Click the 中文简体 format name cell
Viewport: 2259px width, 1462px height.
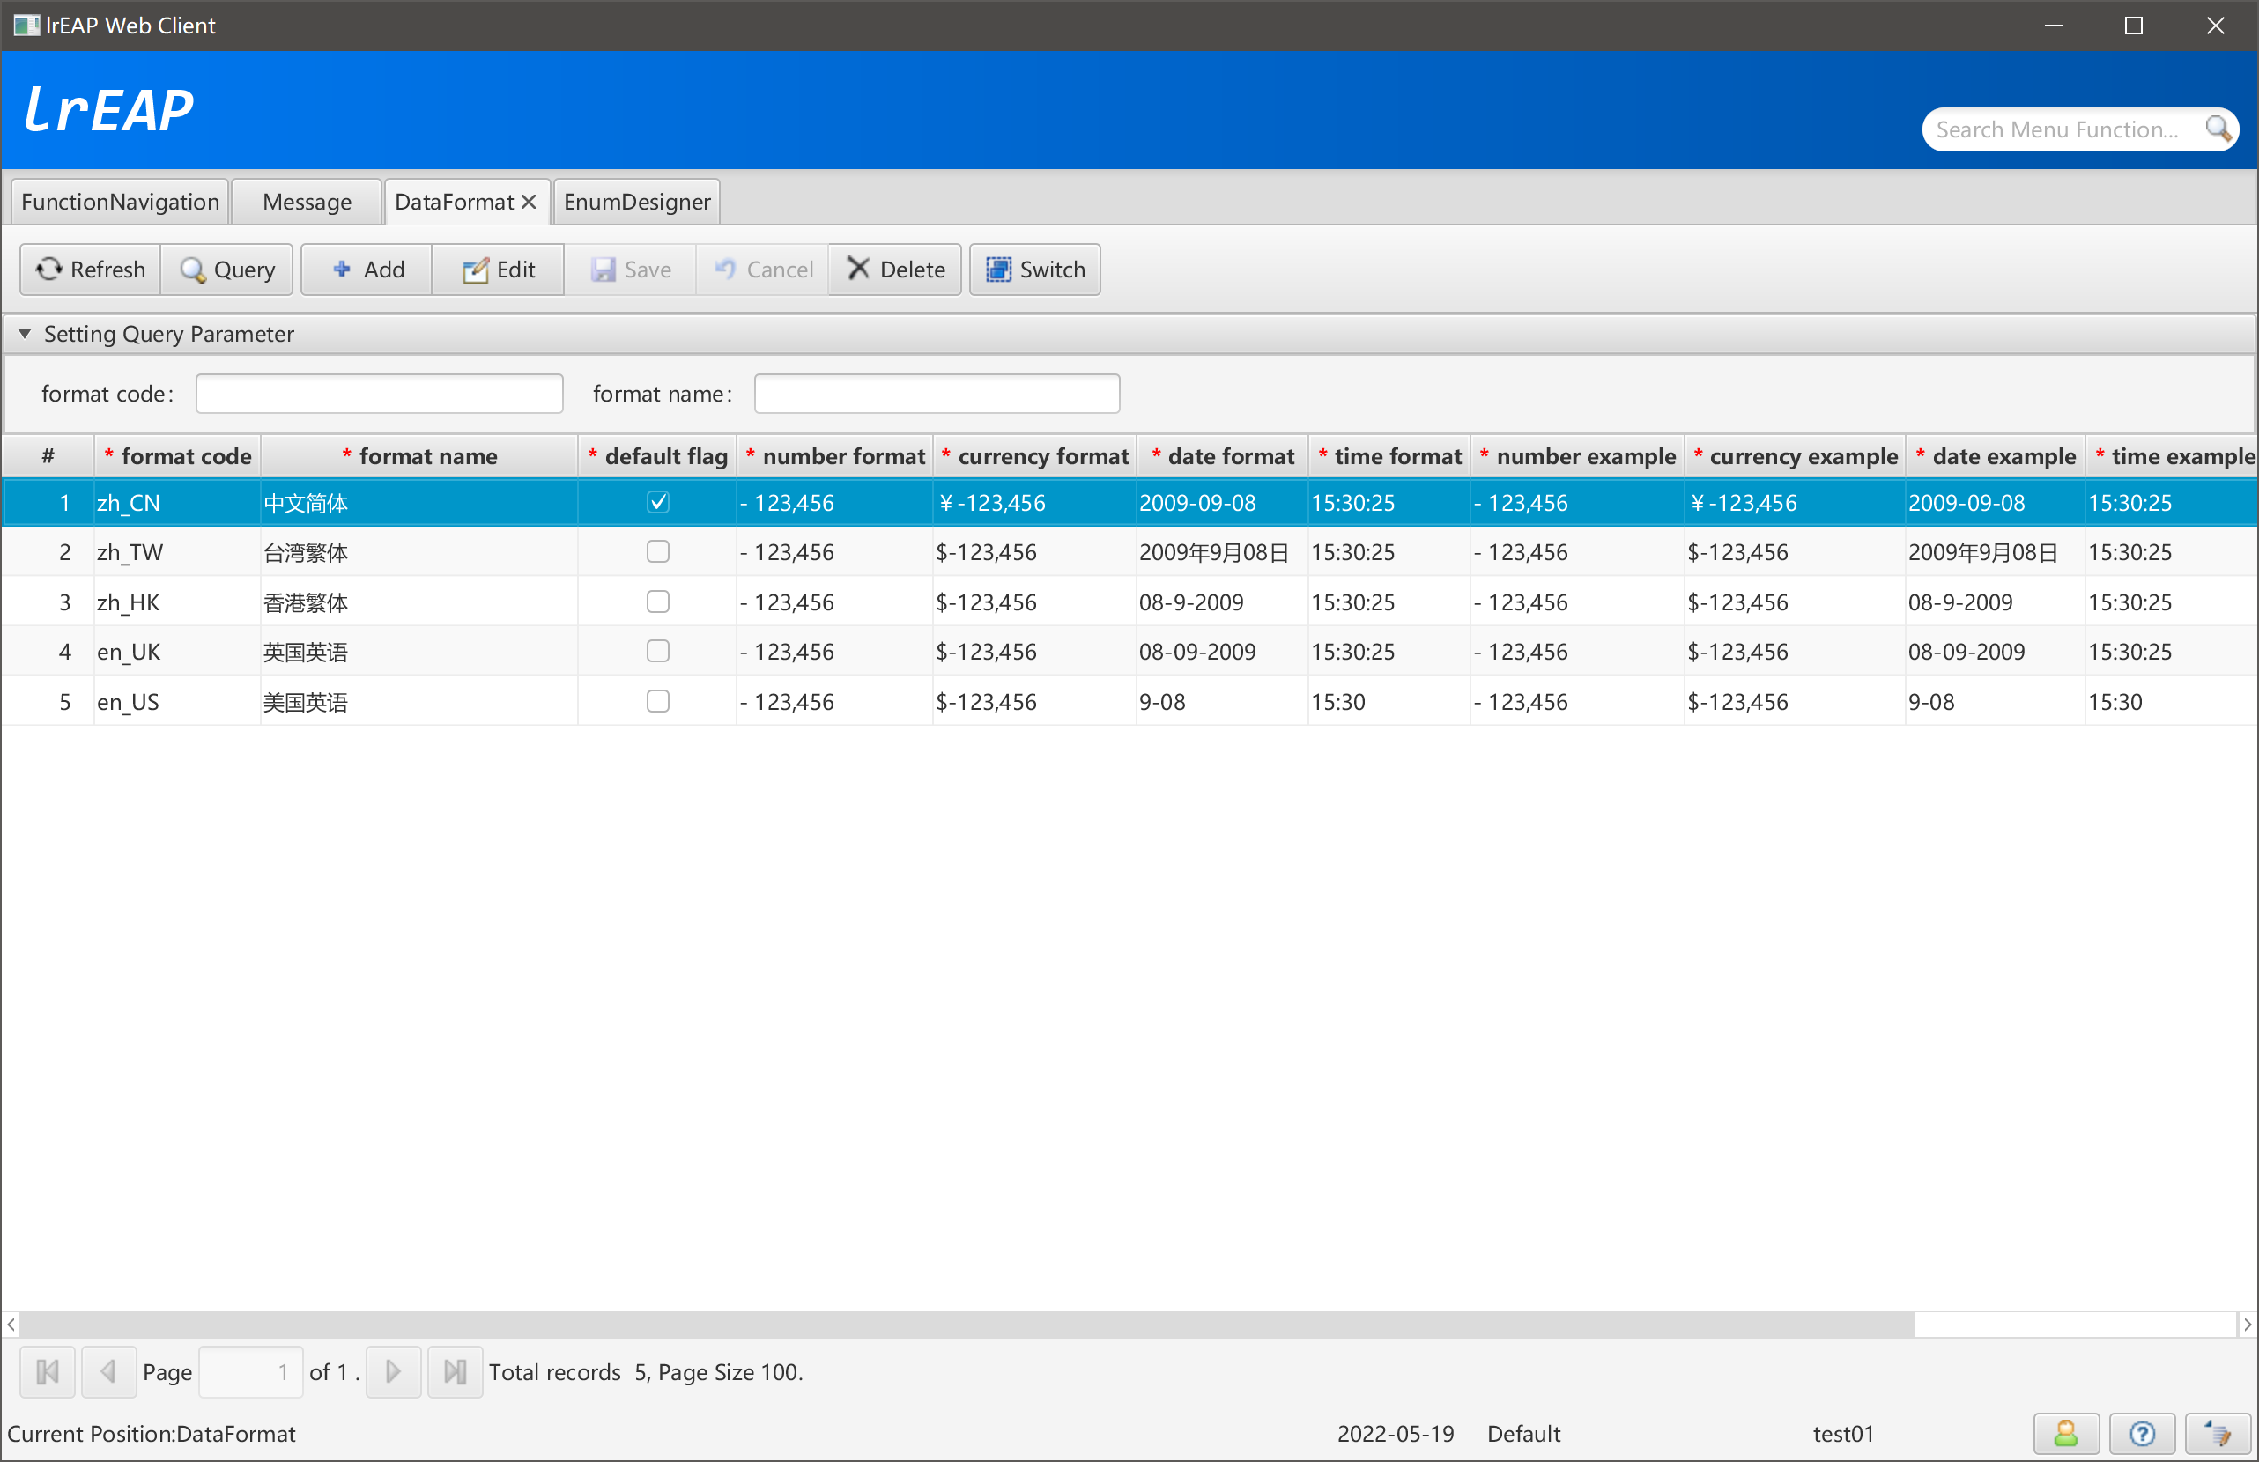[x=419, y=503]
